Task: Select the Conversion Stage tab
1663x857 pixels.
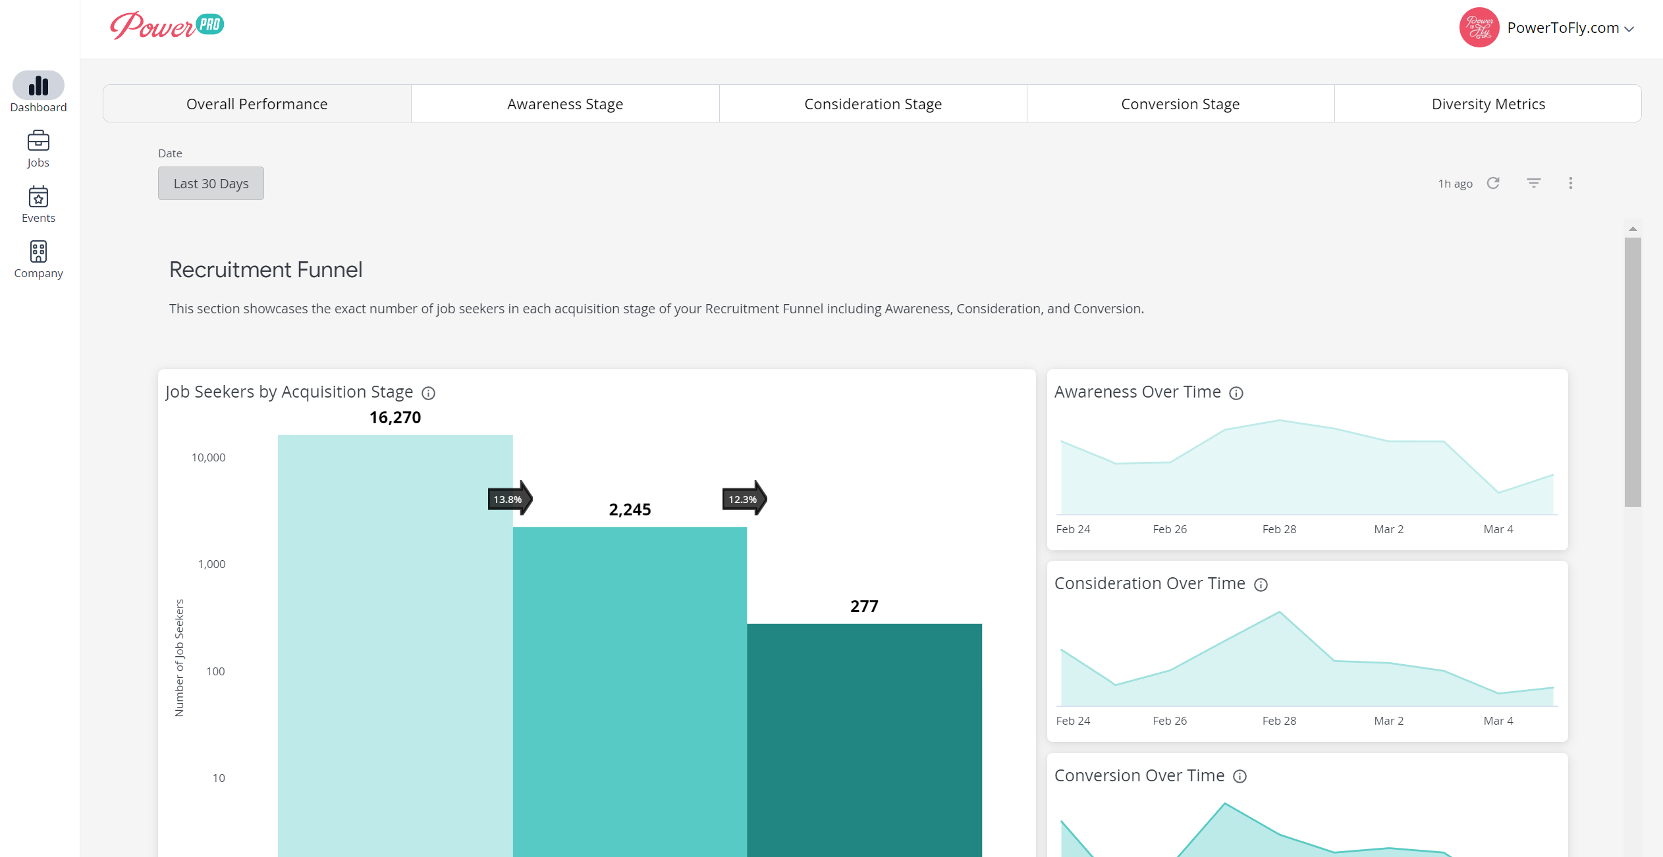Action: point(1180,103)
